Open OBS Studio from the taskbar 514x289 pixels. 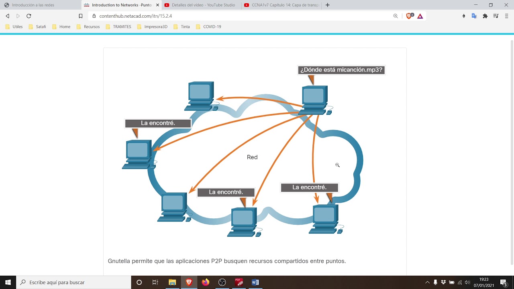(x=222, y=282)
